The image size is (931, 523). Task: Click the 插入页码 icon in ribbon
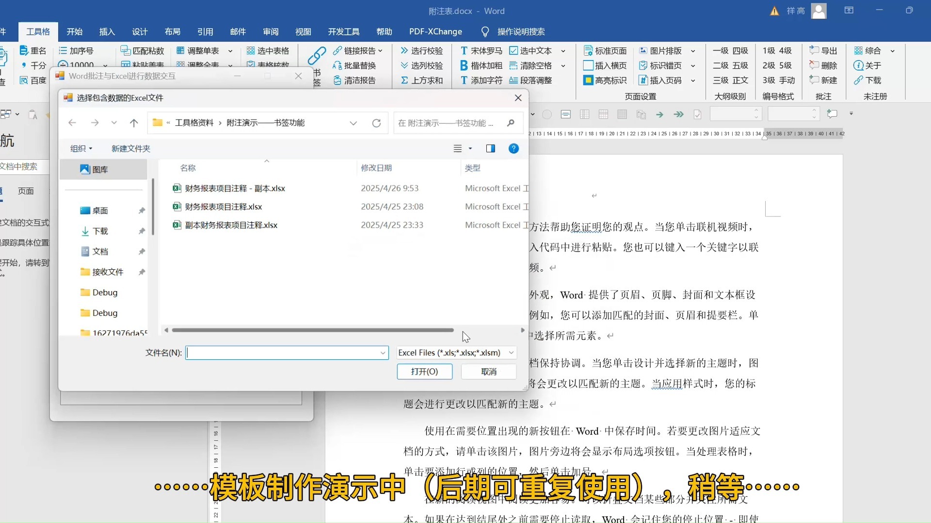pos(643,80)
